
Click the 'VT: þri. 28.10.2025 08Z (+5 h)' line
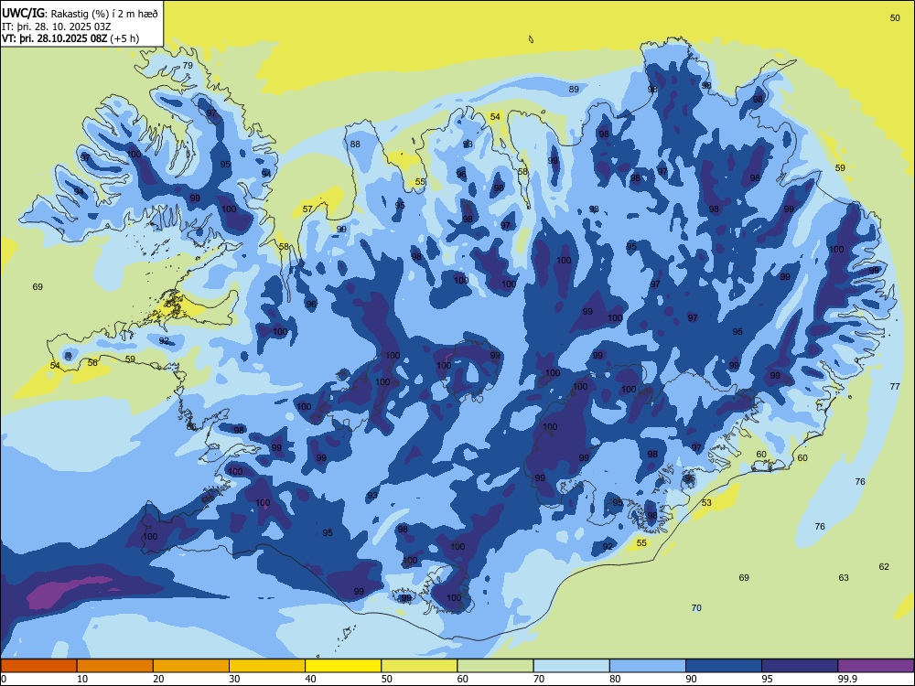point(70,38)
